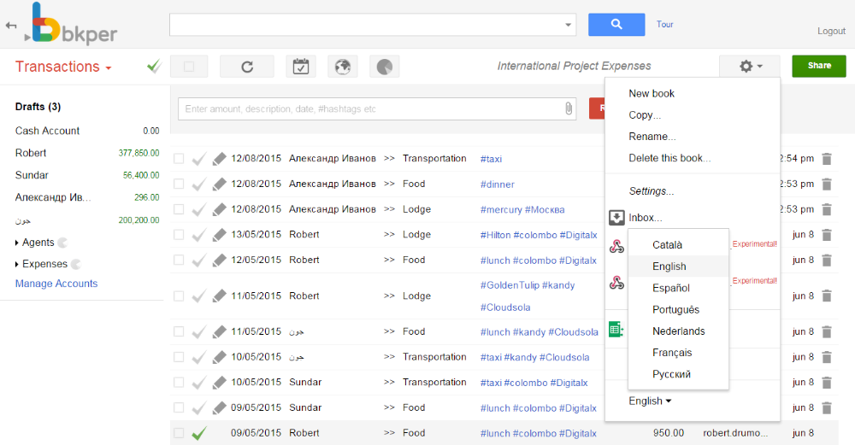Click trash icon on the #mercury row
The height and width of the screenshot is (445, 855).
pos(827,209)
